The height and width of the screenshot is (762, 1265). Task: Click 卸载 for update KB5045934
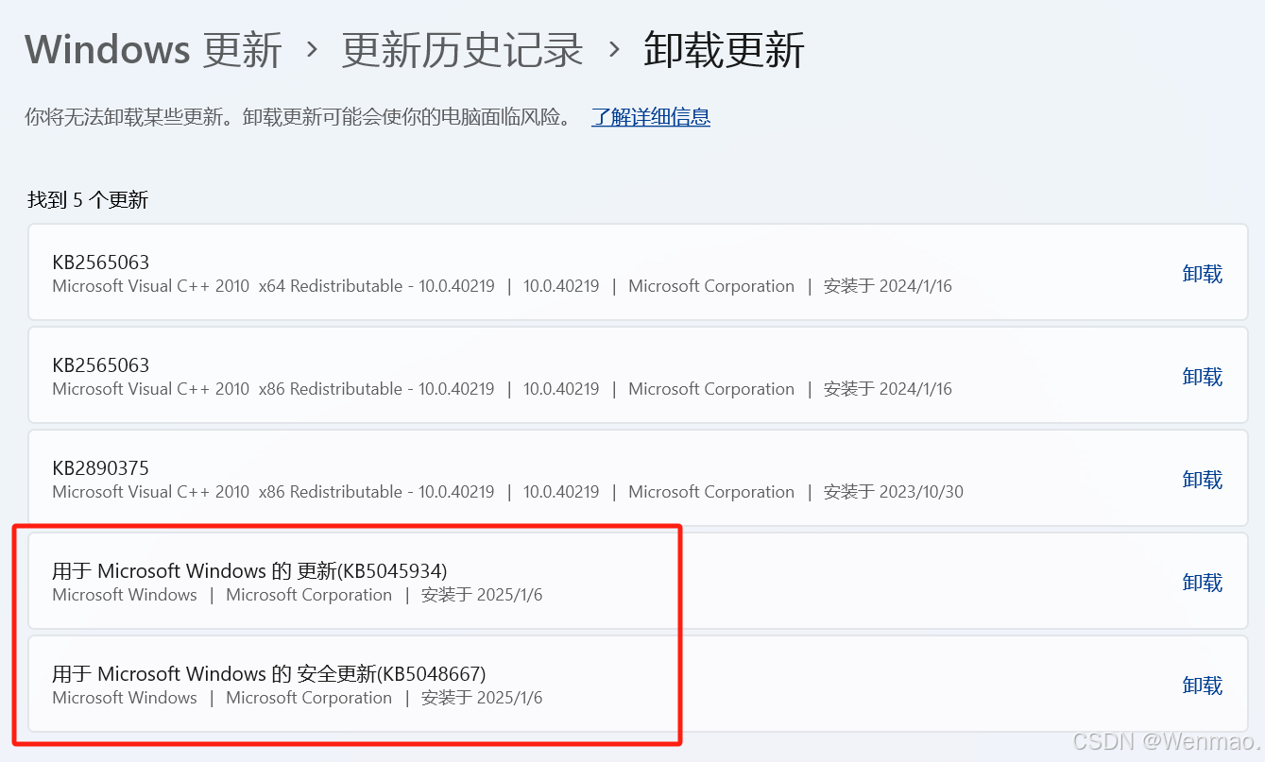pyautogui.click(x=1203, y=583)
